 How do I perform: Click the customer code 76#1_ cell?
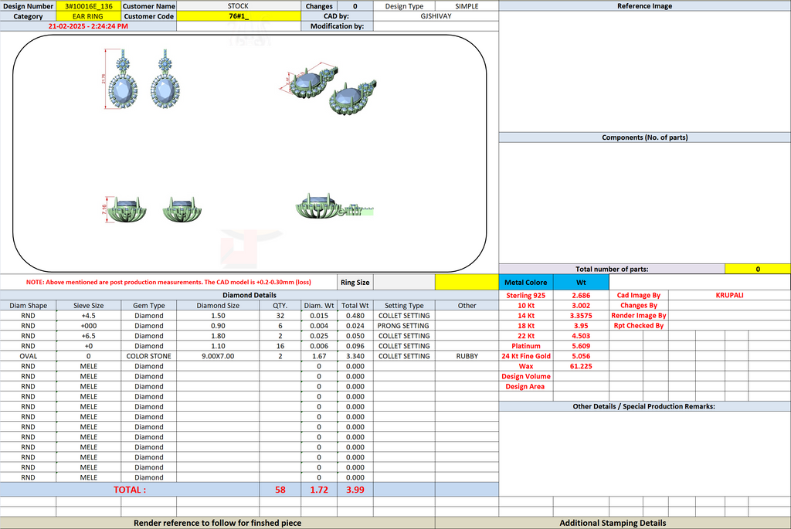238,16
